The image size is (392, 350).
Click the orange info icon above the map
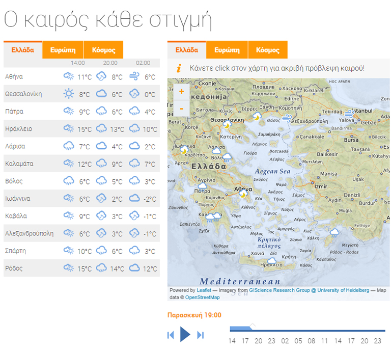pos(179,68)
